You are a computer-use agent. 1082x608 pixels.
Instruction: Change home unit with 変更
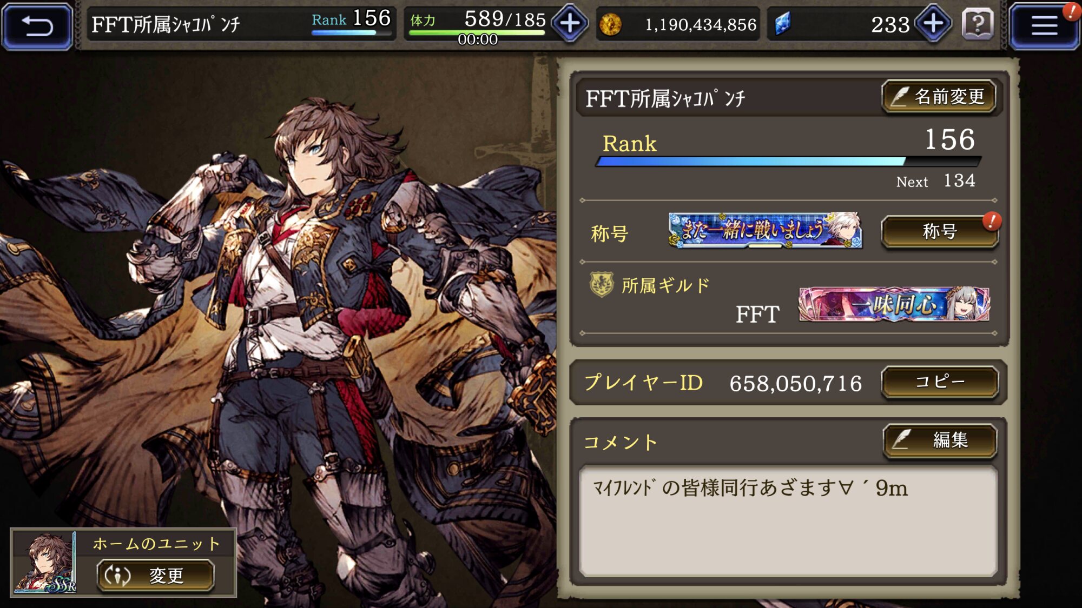(156, 576)
